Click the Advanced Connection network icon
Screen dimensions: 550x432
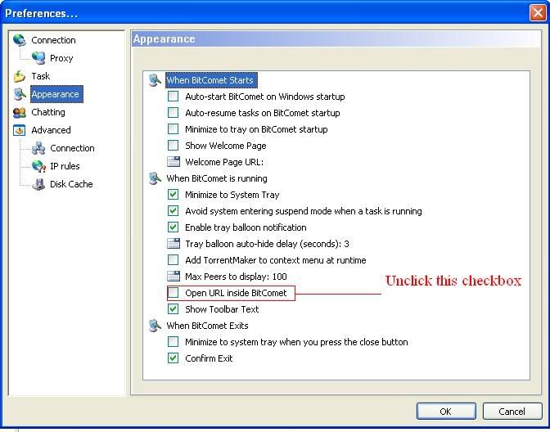(38, 148)
